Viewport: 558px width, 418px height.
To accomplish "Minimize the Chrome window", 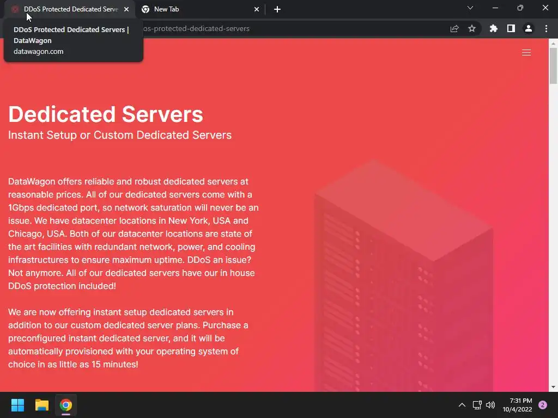I will coord(495,8).
